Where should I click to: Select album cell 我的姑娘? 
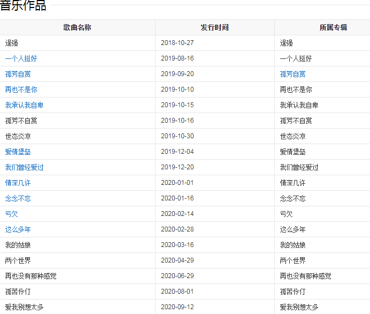[292, 245]
